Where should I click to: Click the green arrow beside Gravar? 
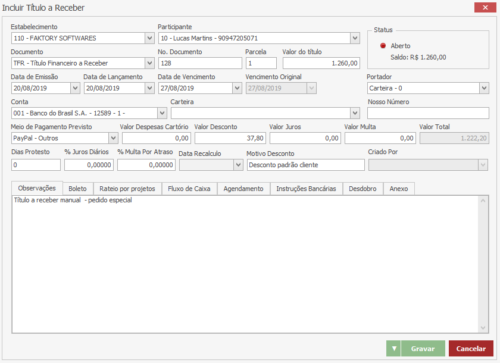393,349
